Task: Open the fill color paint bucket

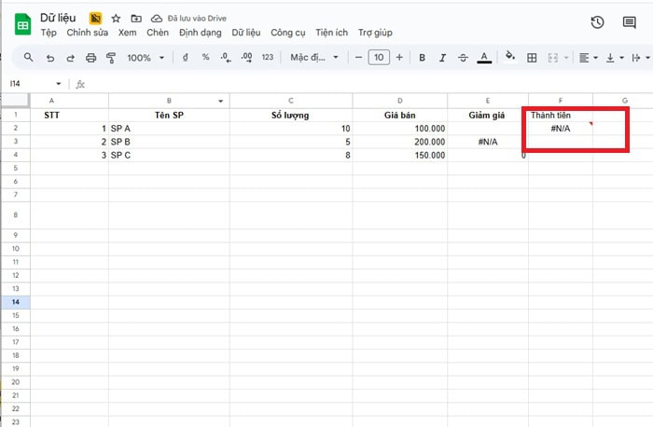Action: [x=509, y=58]
